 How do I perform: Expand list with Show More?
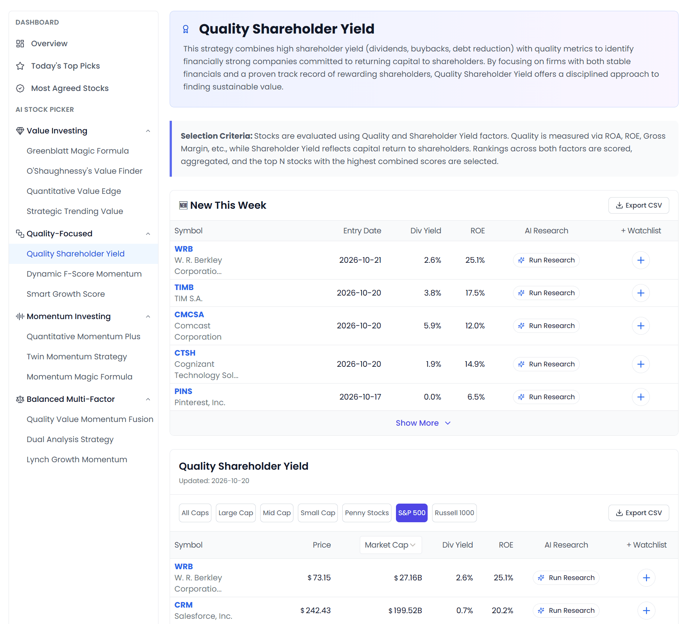point(423,423)
